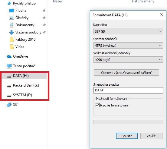Sort by the Název column header
The width and height of the screenshot is (167, 149).
pyautogui.click(x=58, y=2)
